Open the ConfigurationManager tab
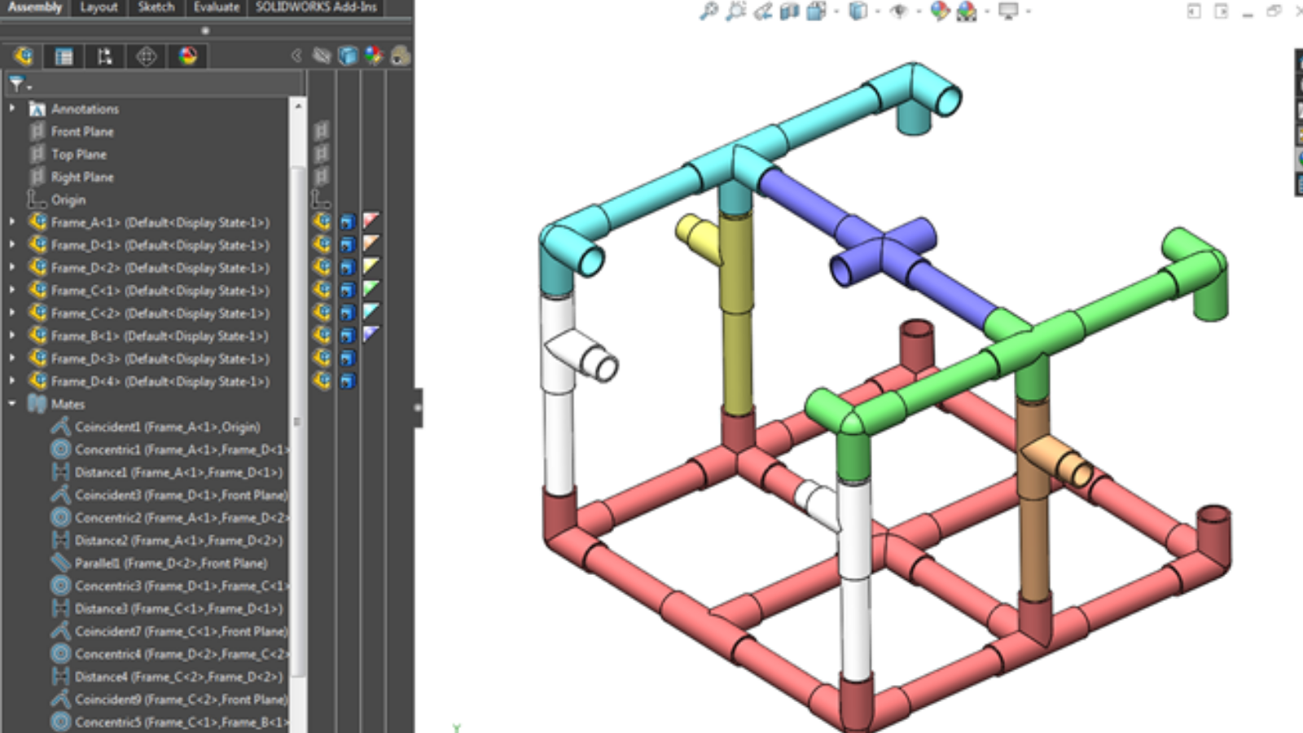 [104, 56]
